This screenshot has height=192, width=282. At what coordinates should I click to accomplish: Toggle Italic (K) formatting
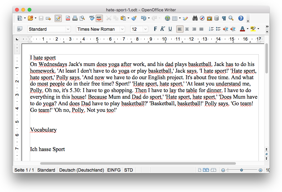[162, 29]
